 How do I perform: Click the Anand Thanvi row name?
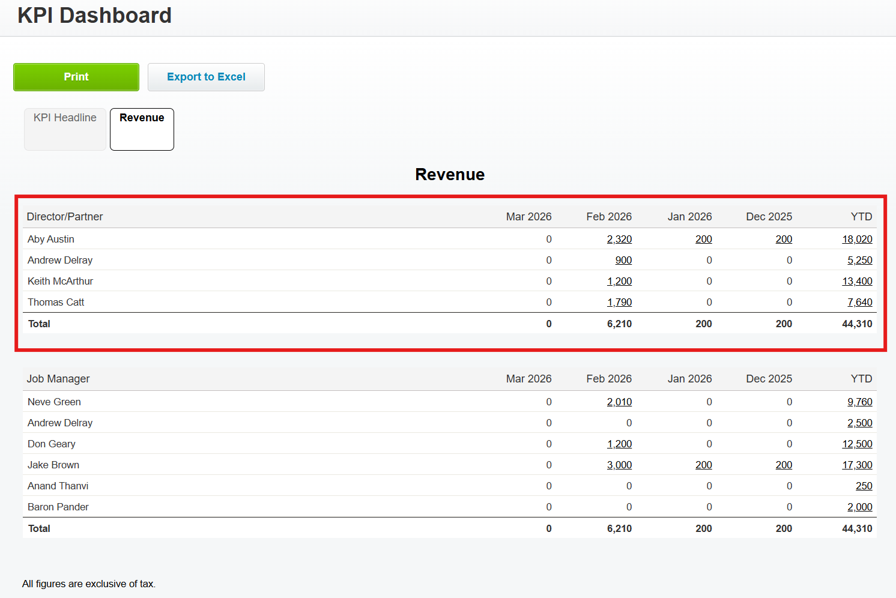[x=58, y=486]
